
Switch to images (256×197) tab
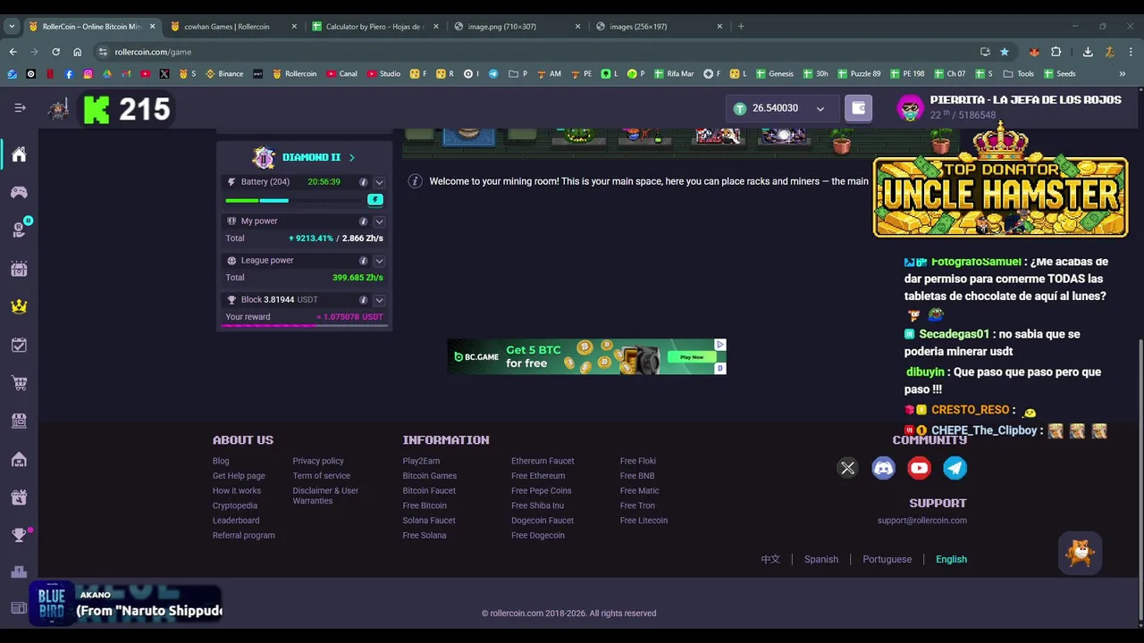[x=659, y=27]
